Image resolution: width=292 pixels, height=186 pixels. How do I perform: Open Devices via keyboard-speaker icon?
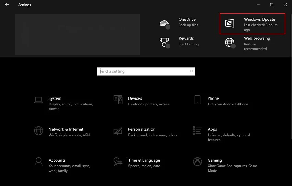[x=118, y=100]
